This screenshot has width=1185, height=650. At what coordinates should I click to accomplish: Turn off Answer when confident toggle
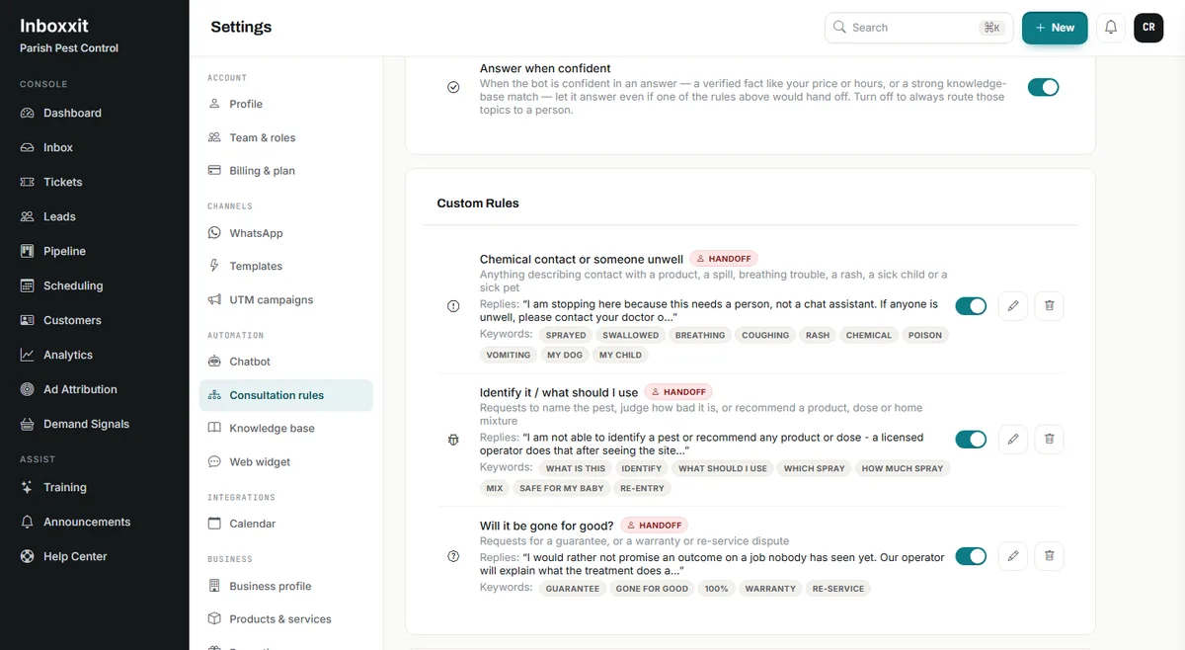1043,87
